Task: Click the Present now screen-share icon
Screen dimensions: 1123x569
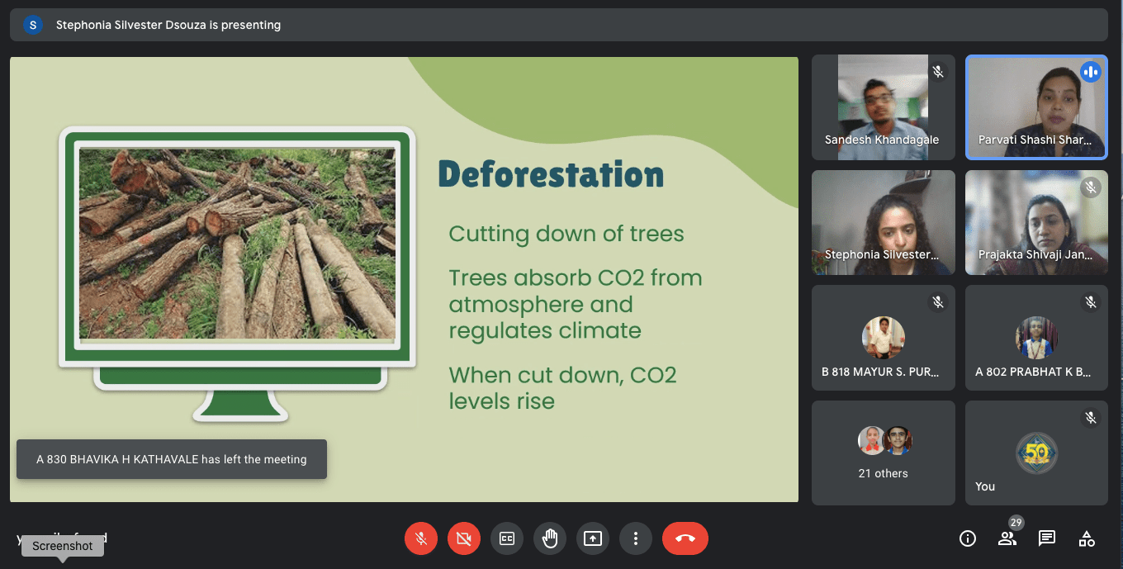Action: [x=593, y=538]
